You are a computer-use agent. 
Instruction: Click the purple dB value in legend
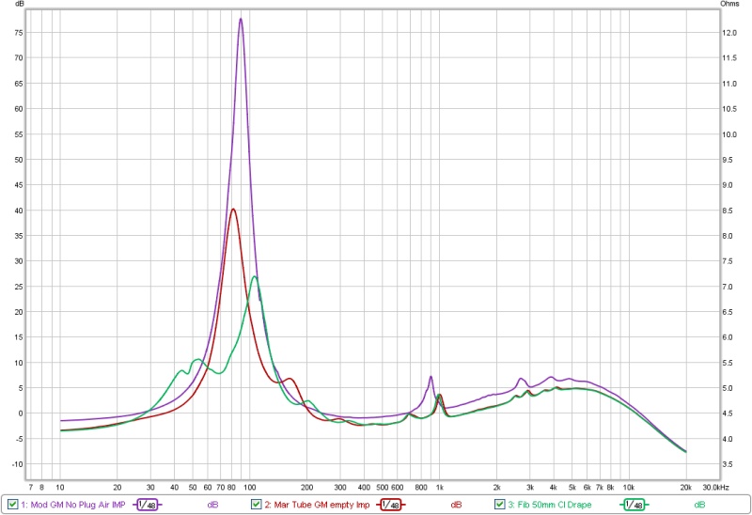[213, 505]
